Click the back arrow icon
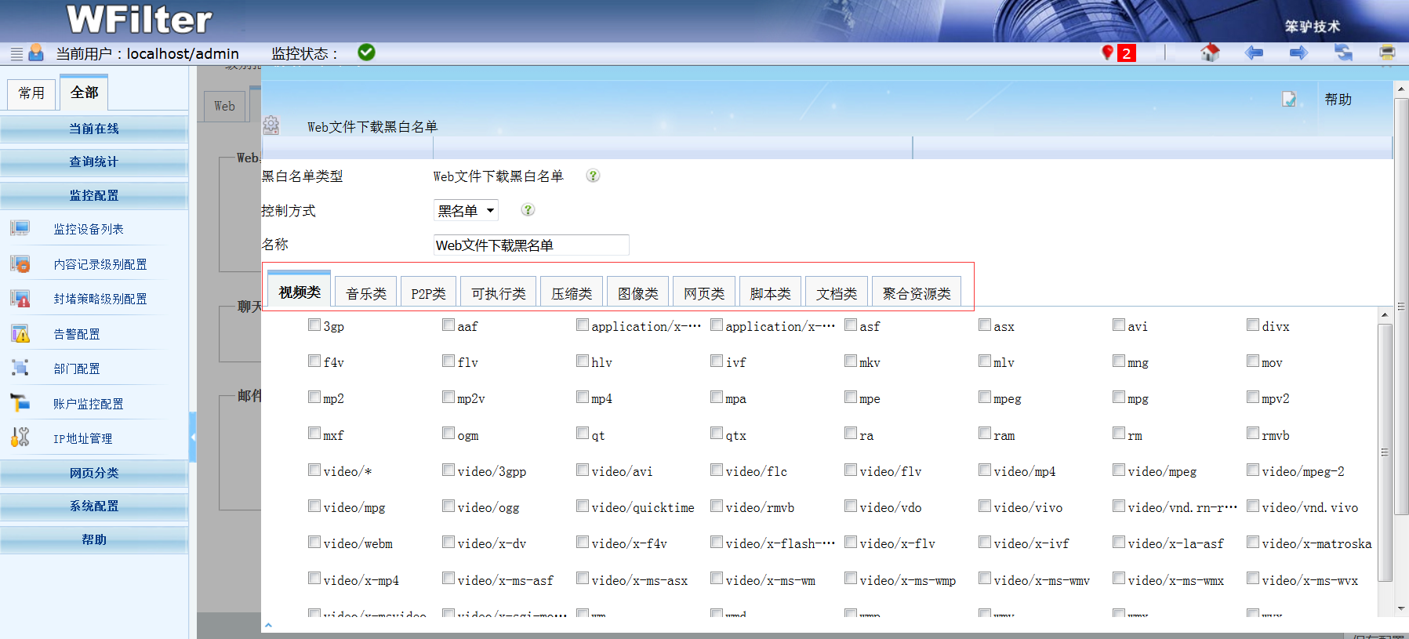This screenshot has height=639, width=1409. [x=1254, y=53]
